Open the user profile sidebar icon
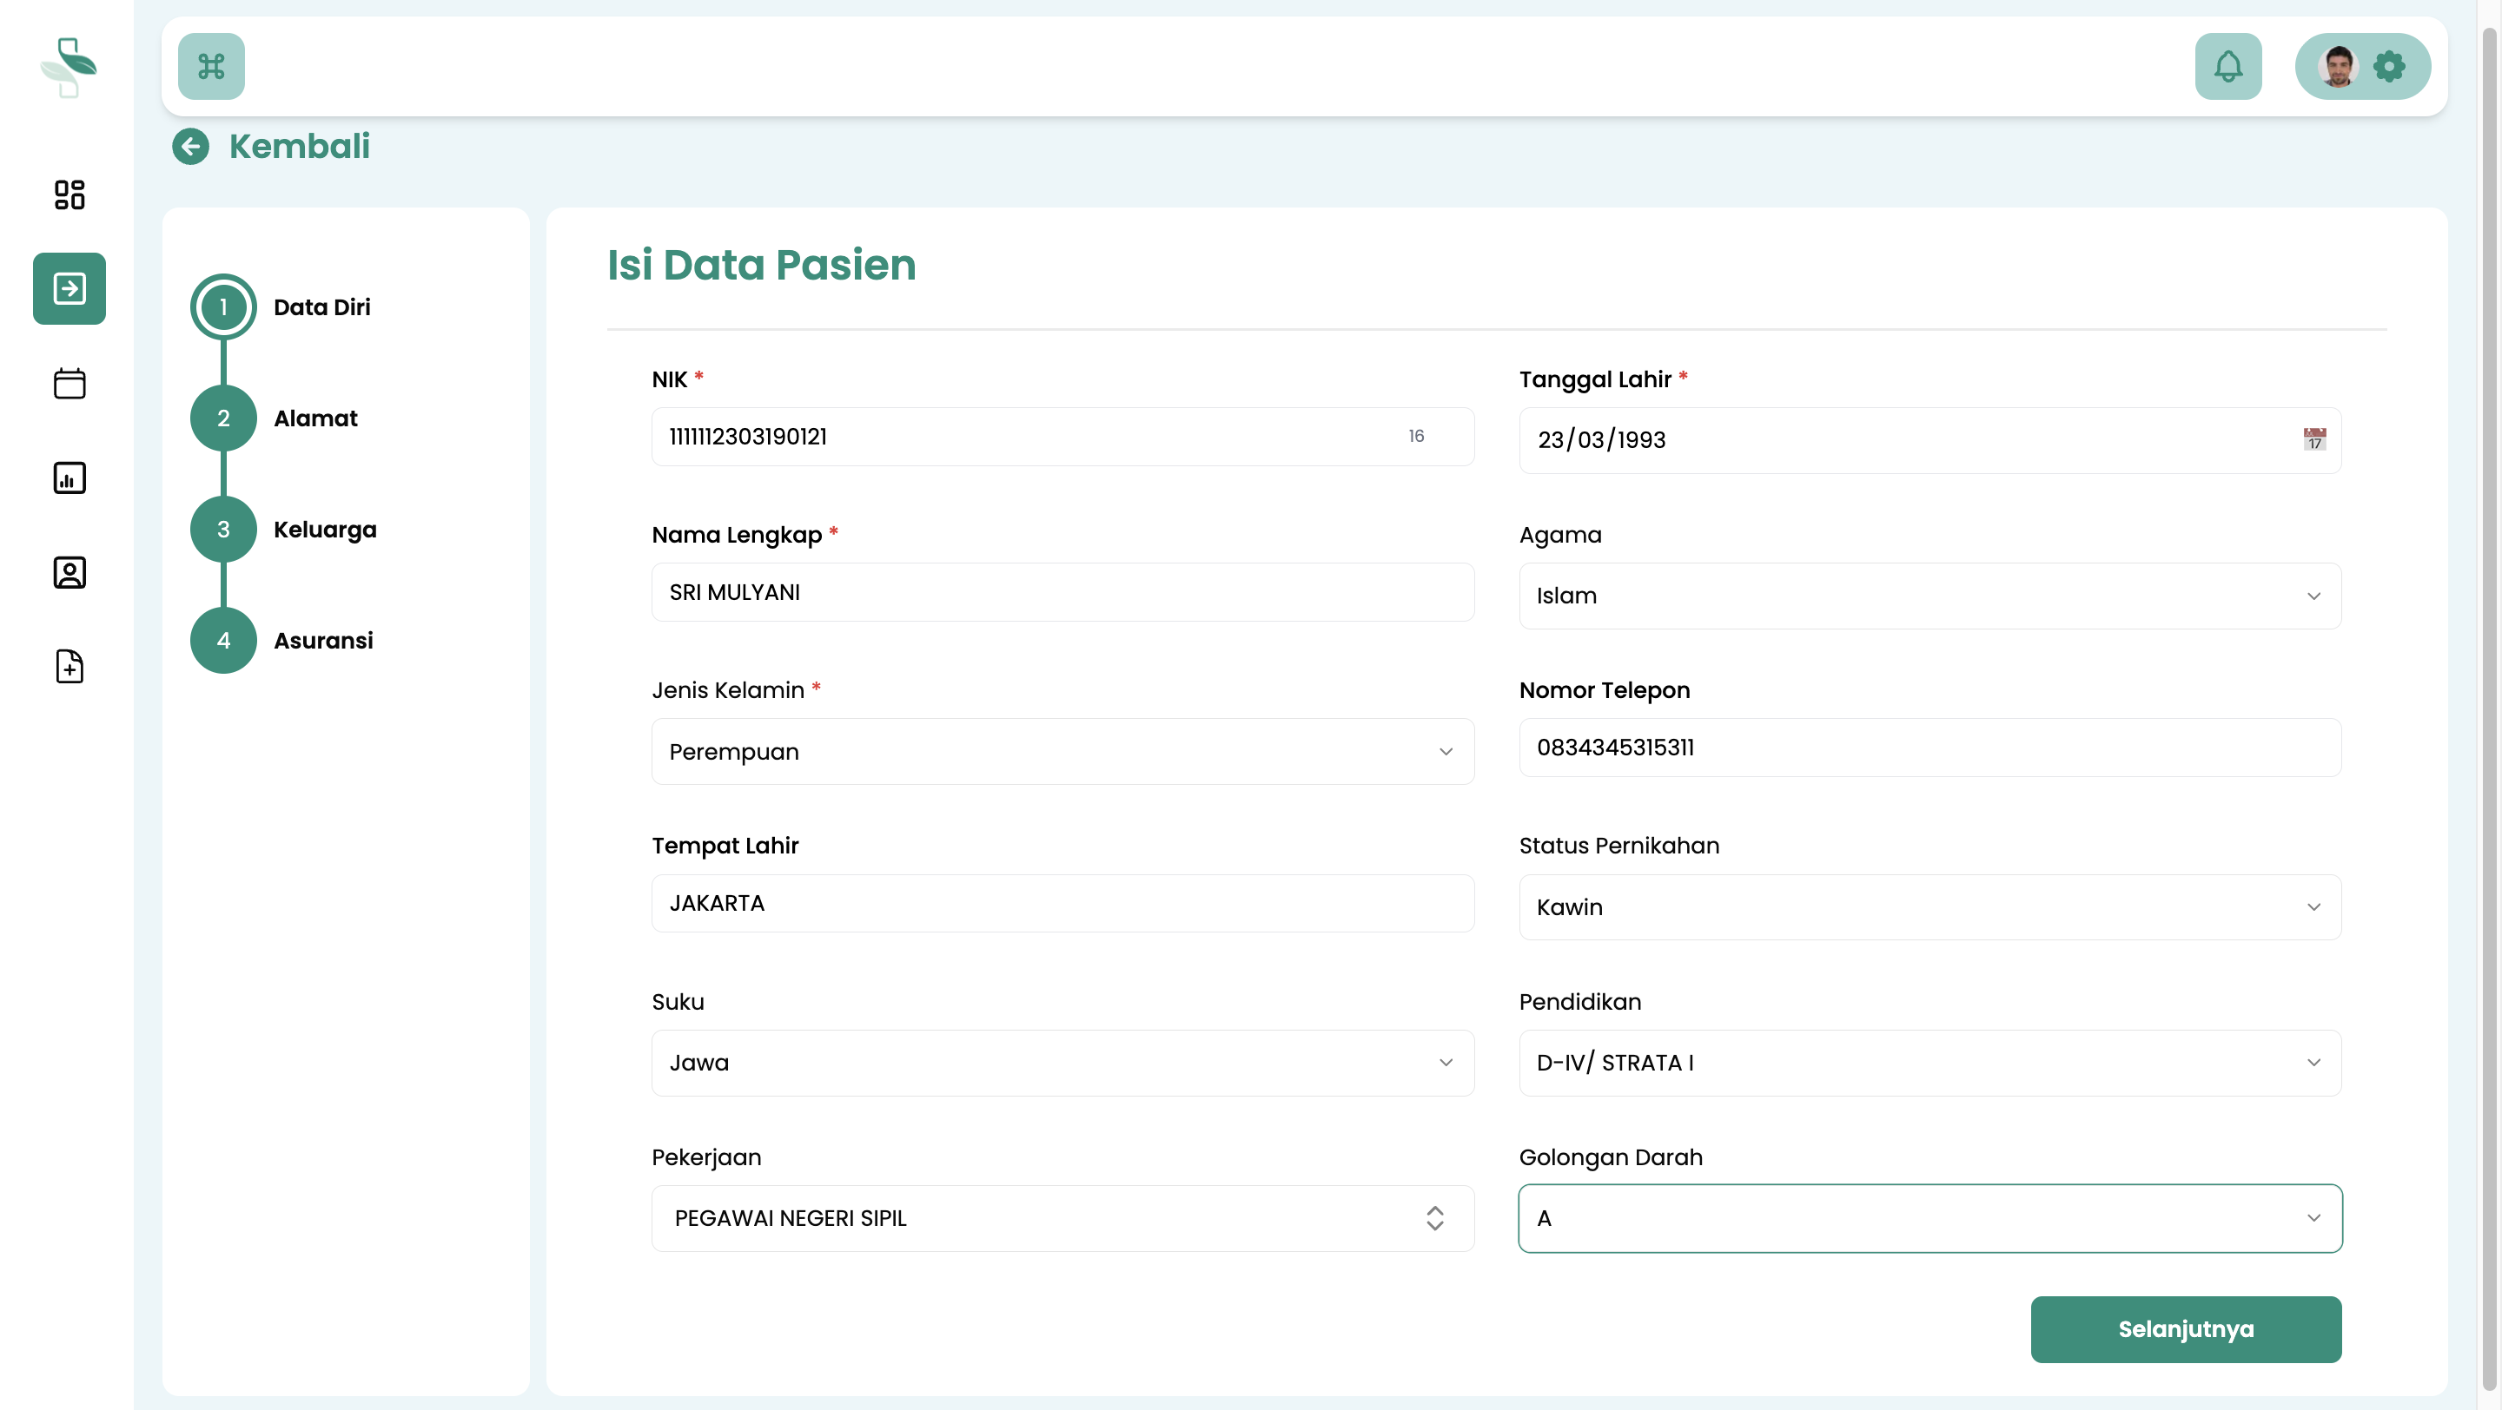This screenshot has width=2502, height=1410. coord(69,572)
